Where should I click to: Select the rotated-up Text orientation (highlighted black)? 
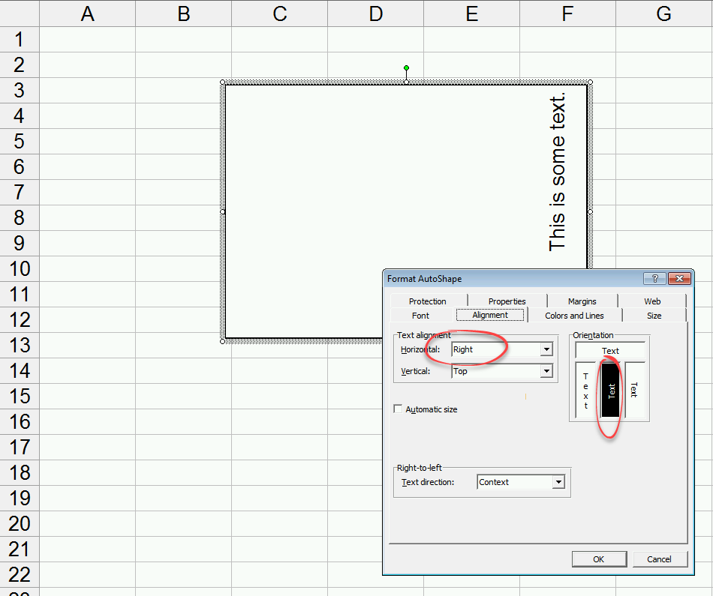611,391
